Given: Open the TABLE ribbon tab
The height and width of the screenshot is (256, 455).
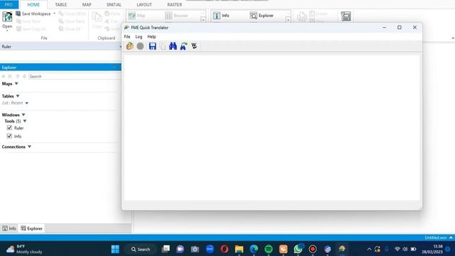Looking at the screenshot, I should [x=61, y=5].
